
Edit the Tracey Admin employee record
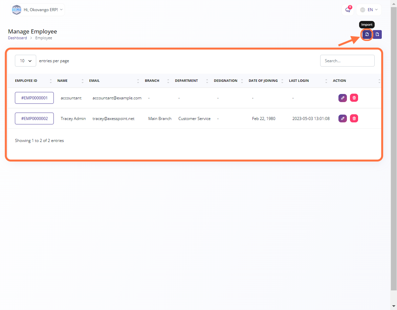[343, 118]
